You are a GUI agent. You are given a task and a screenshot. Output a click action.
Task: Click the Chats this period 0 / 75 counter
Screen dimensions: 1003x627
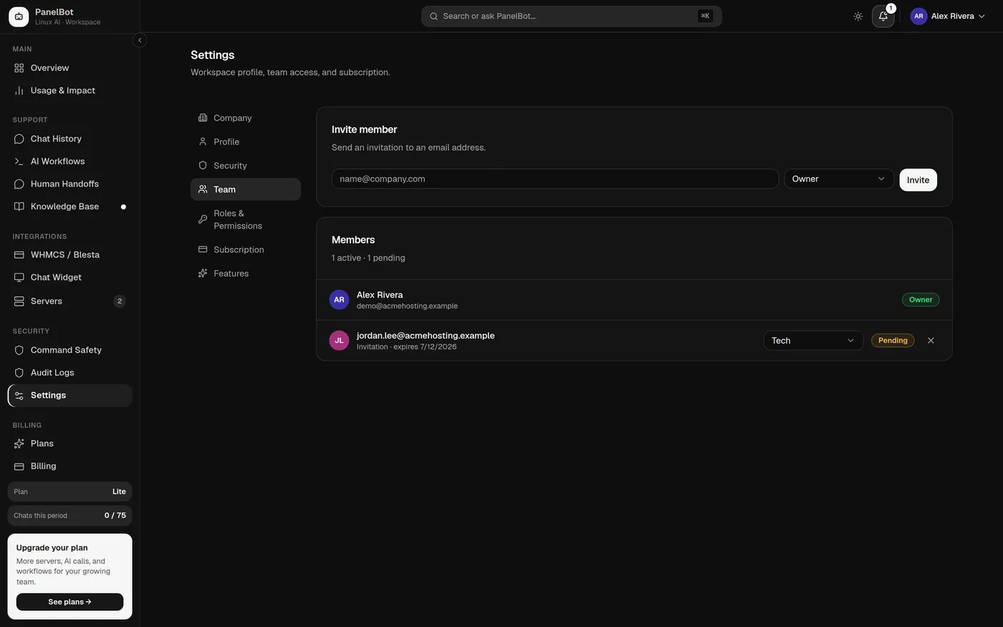click(69, 516)
